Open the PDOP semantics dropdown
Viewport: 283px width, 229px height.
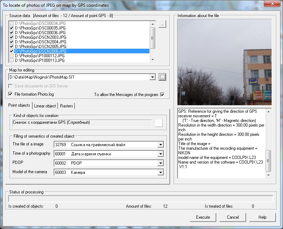(160, 163)
